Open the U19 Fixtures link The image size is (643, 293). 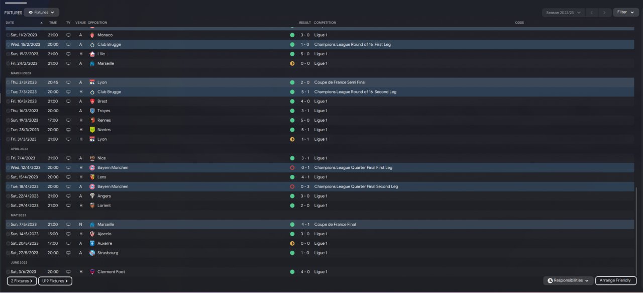pos(55,281)
